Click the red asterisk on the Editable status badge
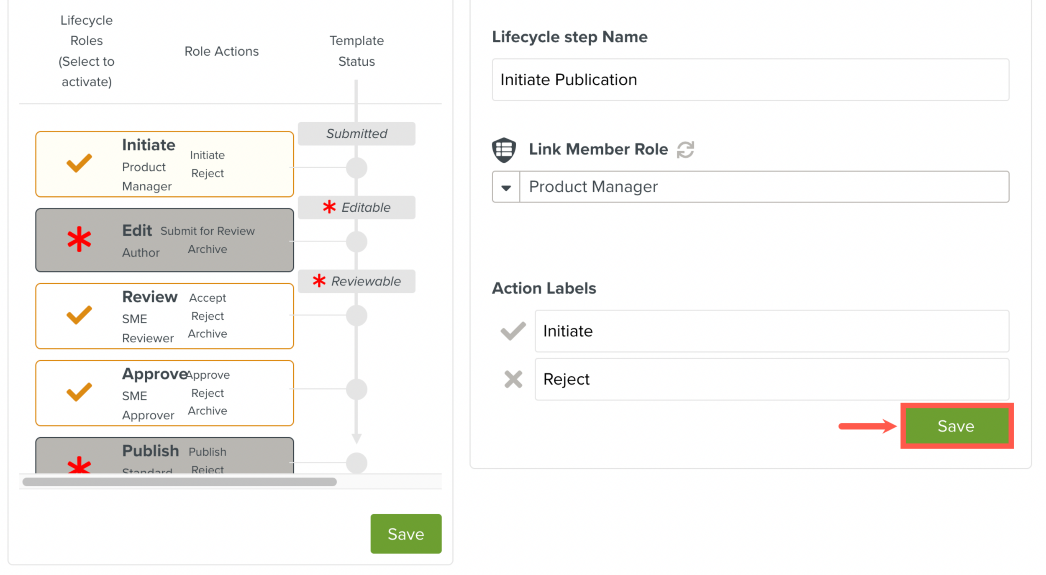Screen dimensions: 1046x575 click(329, 206)
